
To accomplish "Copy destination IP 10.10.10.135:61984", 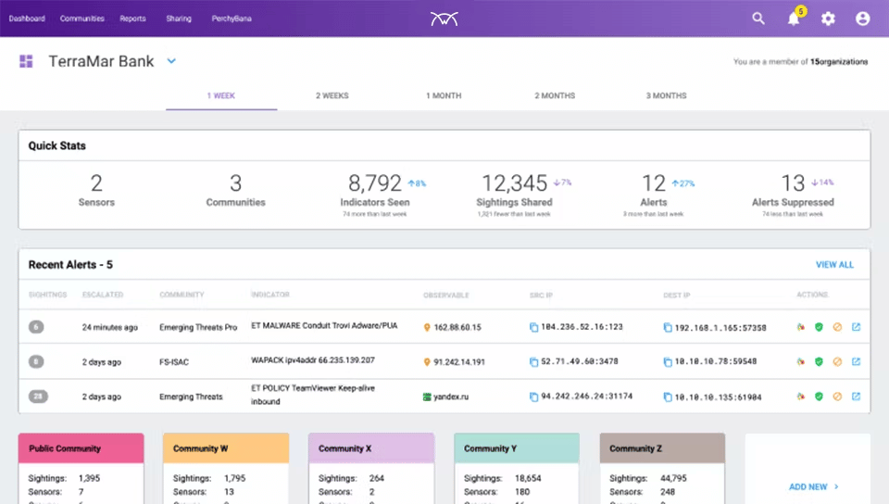I will [668, 397].
